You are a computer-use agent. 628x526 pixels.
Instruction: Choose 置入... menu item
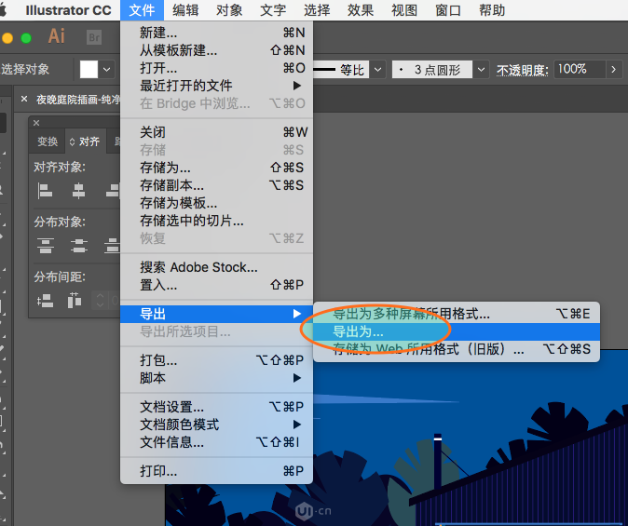pyautogui.click(x=216, y=285)
